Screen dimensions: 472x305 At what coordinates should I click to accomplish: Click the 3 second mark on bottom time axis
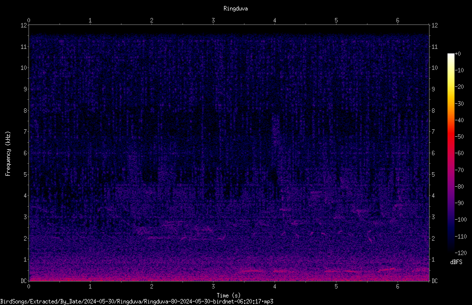click(x=213, y=287)
